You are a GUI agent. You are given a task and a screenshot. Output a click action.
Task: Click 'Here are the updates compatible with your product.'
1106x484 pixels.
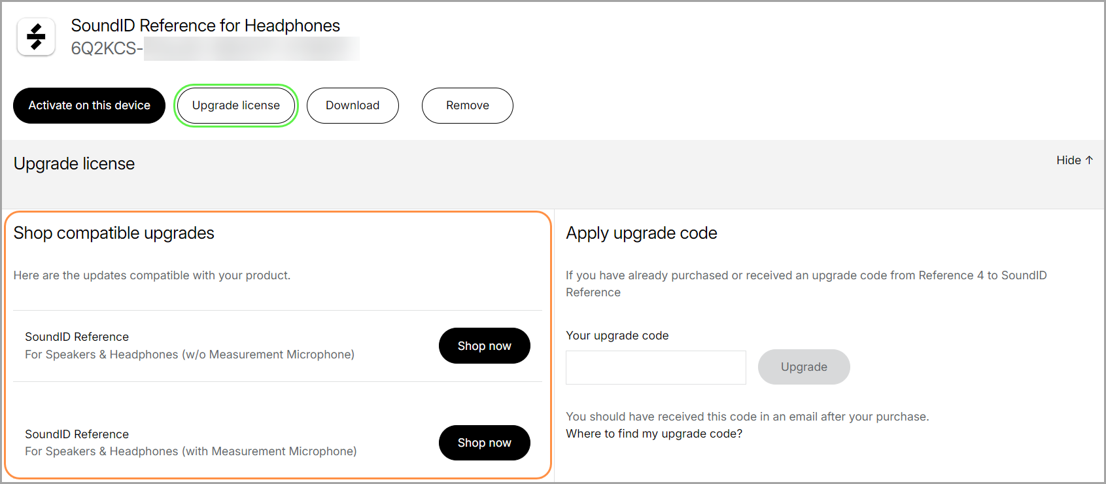tap(152, 275)
